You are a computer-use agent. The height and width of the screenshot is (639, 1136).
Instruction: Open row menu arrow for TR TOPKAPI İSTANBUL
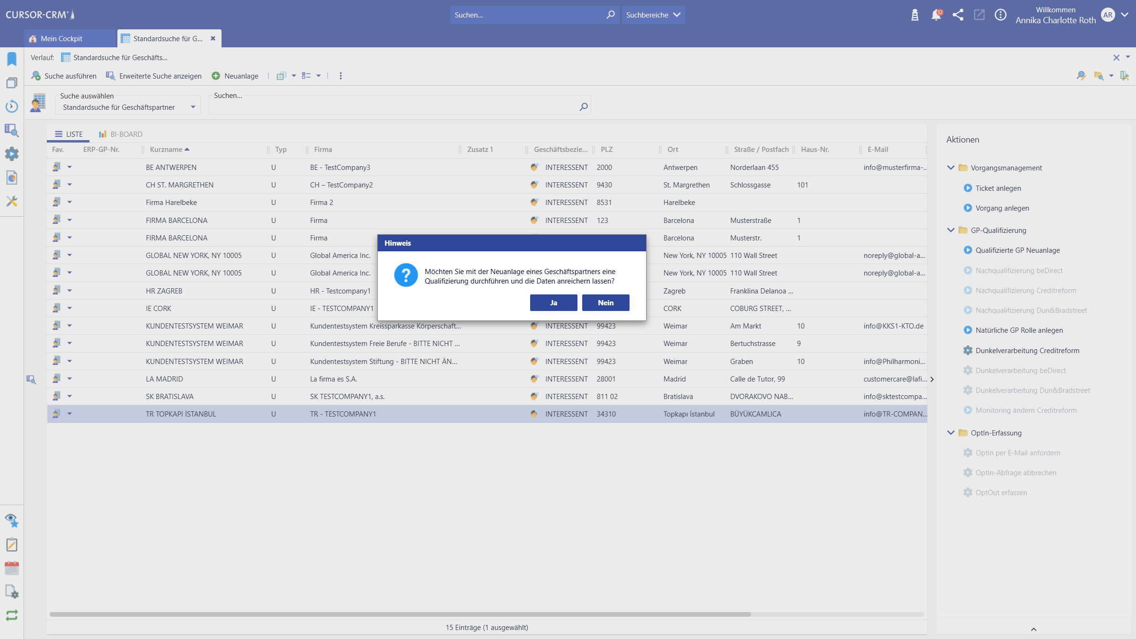pos(70,414)
